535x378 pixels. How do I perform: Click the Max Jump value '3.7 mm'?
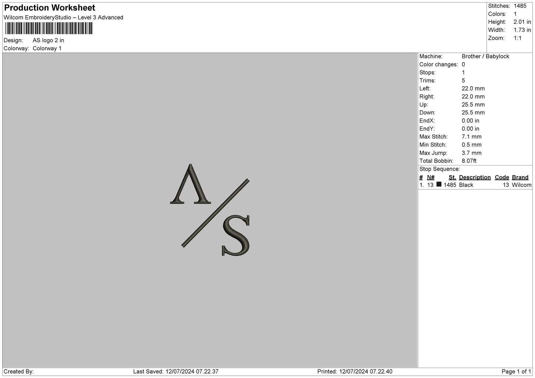472,153
